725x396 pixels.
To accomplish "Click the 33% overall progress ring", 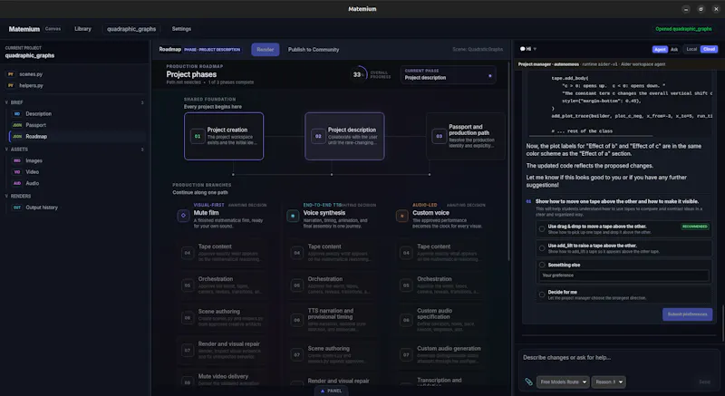I will (358, 74).
